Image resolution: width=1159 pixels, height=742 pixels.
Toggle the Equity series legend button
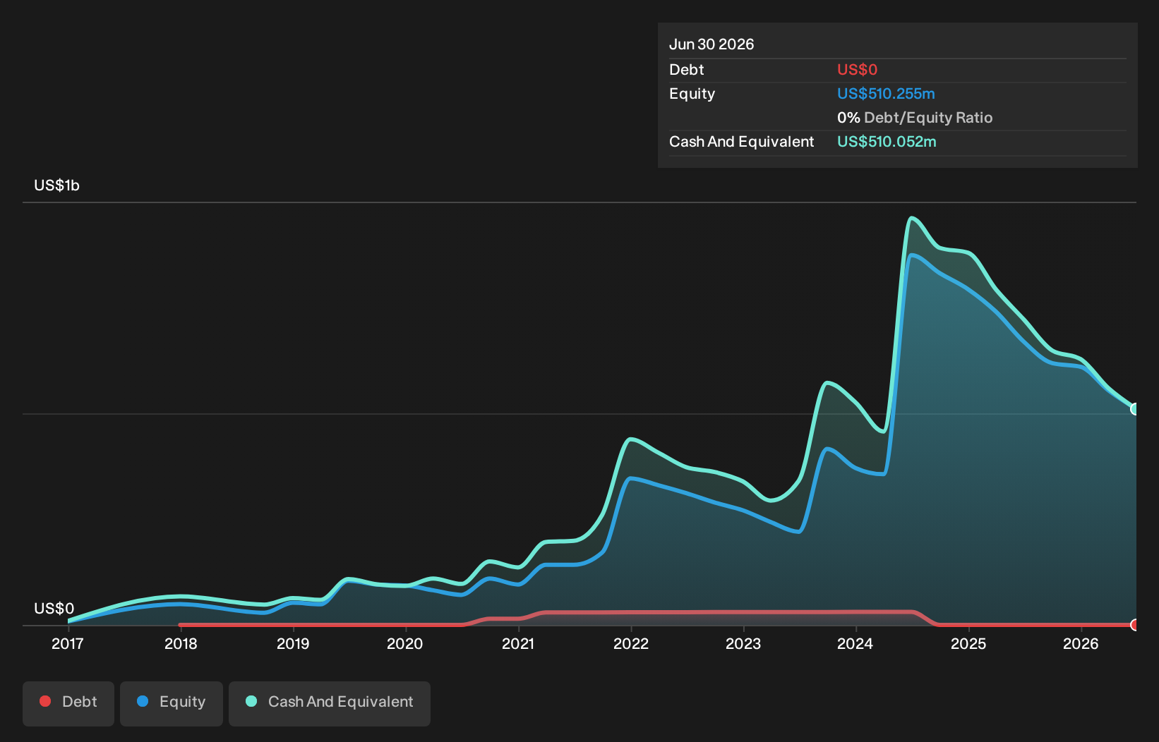click(x=172, y=703)
